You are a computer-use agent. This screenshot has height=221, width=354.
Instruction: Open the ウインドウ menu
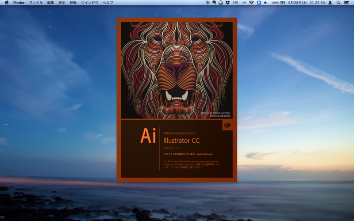90,3
